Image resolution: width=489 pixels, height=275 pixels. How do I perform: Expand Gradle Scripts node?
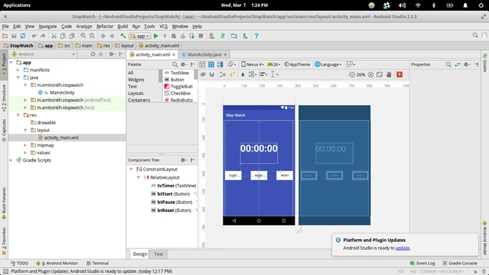coord(12,160)
